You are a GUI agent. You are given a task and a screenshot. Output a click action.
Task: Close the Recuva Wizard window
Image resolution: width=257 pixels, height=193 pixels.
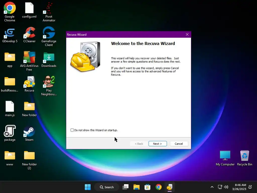pos(187,34)
